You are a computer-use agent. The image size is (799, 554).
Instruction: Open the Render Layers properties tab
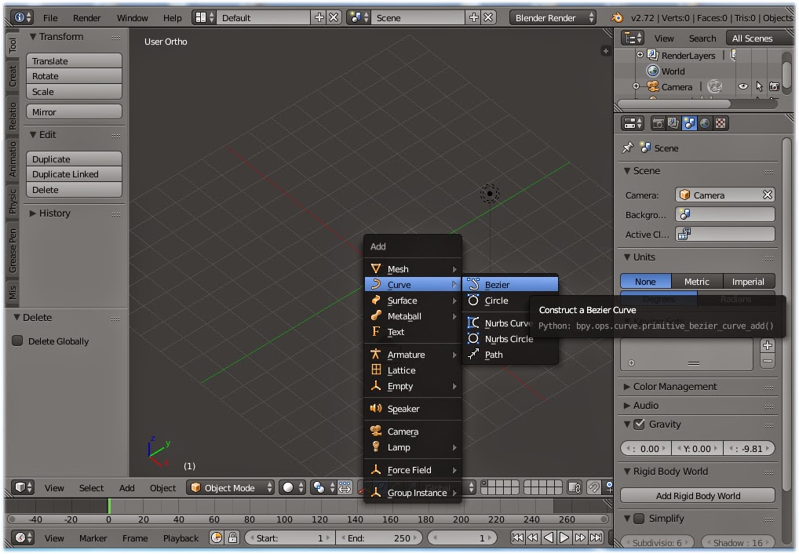click(x=672, y=122)
